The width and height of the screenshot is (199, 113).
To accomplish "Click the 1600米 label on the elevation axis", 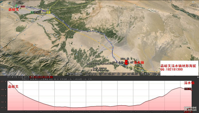I will coord(3,89).
